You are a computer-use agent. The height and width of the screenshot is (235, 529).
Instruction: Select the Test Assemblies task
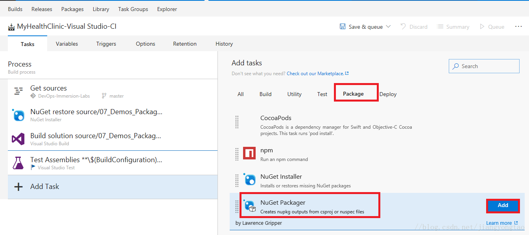112,163
